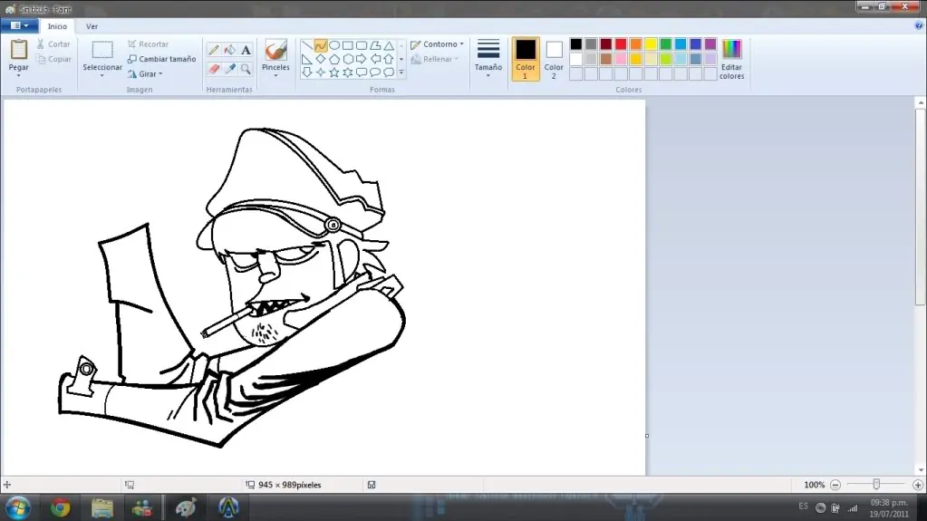Choose the Left arrow shape
Image resolution: width=927 pixels, height=521 pixels.
click(x=375, y=59)
